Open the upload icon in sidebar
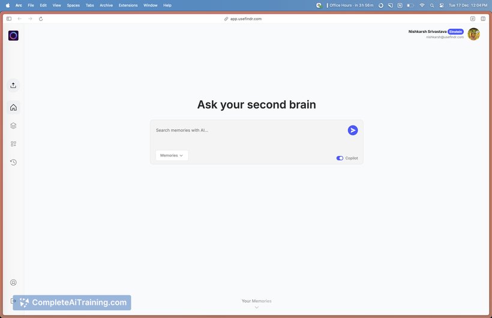 13,85
